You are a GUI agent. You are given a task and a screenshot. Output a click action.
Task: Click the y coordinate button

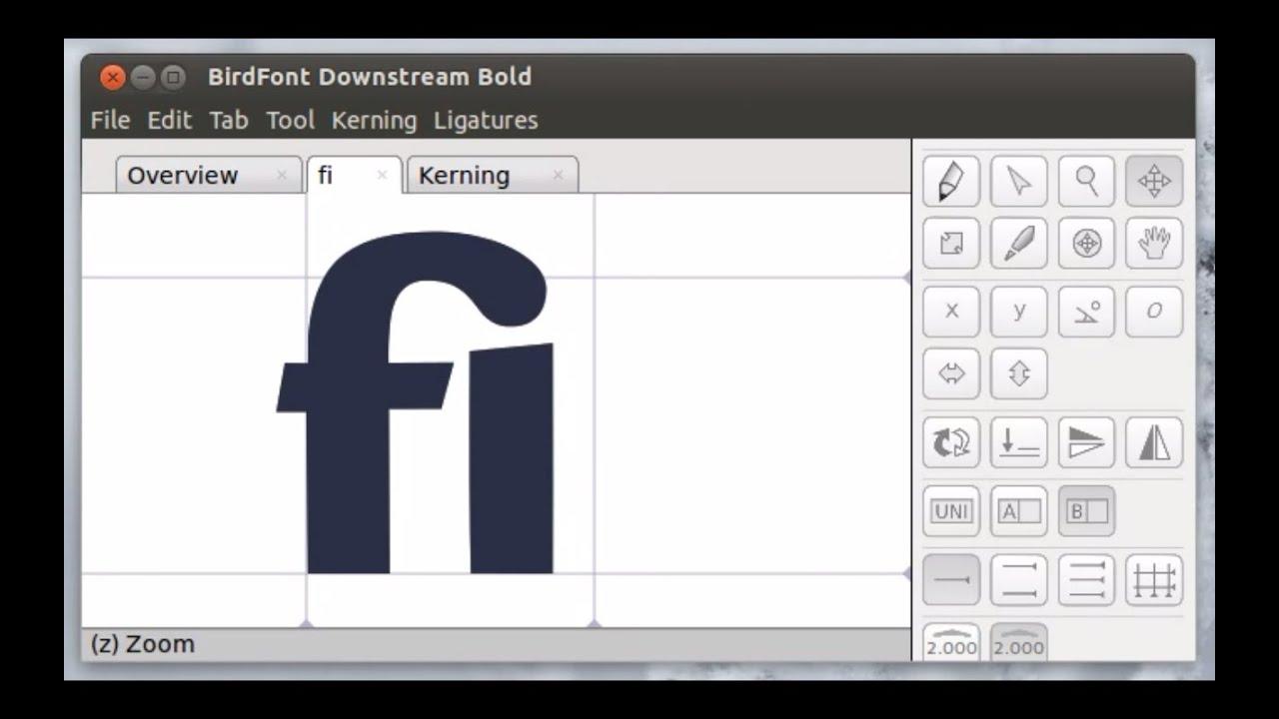(1019, 312)
